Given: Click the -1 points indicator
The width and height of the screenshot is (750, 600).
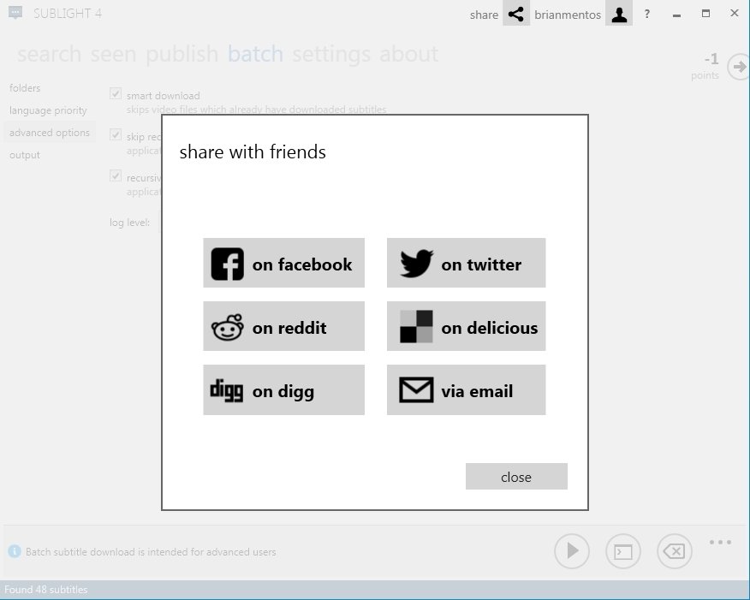Looking at the screenshot, I should pyautogui.click(x=706, y=66).
